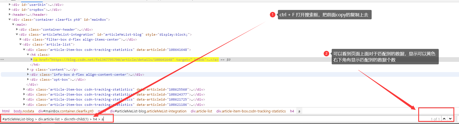Image resolution: width=459 pixels, height=124 pixels.
Task: Click the closing </div> line below opt-box
Action: pos(32,85)
